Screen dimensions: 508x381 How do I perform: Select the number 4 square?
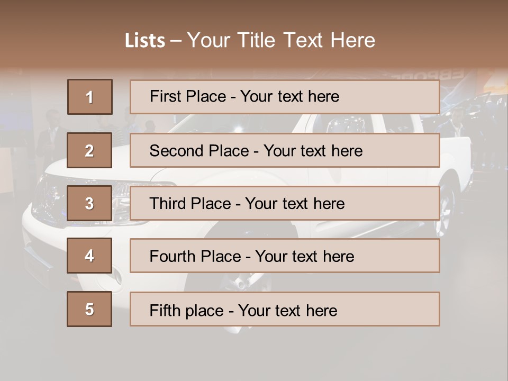[89, 256]
